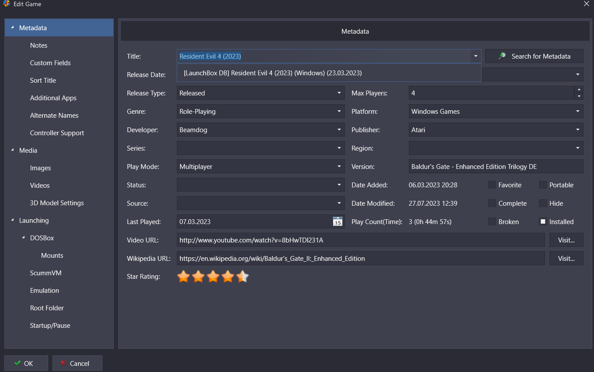This screenshot has height=372, width=594.
Task: Collapse the Launching tree arrow
Action: [12, 220]
